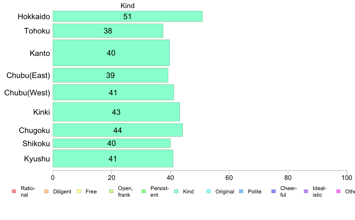Select the Chugoku bar showing 44
This screenshot has height=220, width=355.
click(118, 130)
